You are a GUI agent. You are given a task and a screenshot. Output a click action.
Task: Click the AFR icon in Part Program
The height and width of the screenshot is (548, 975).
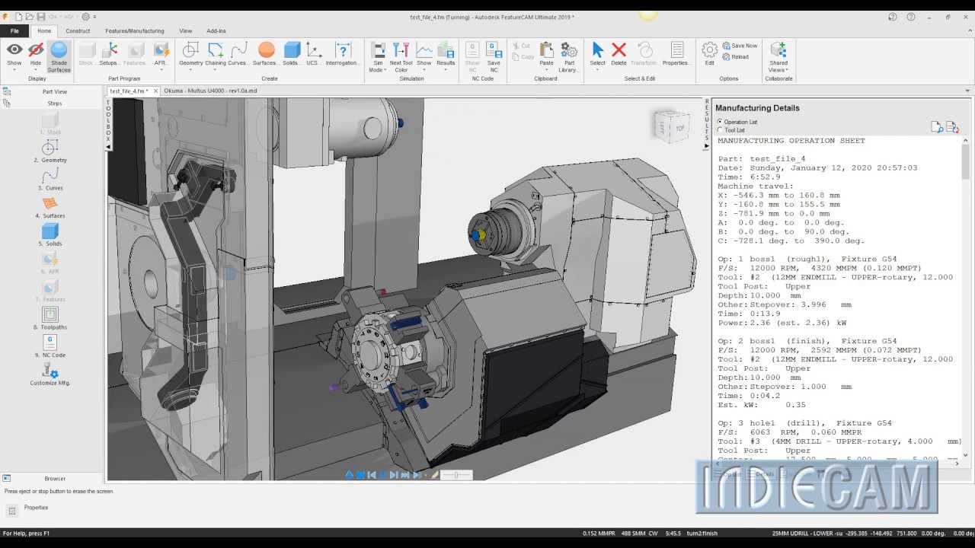pyautogui.click(x=161, y=50)
